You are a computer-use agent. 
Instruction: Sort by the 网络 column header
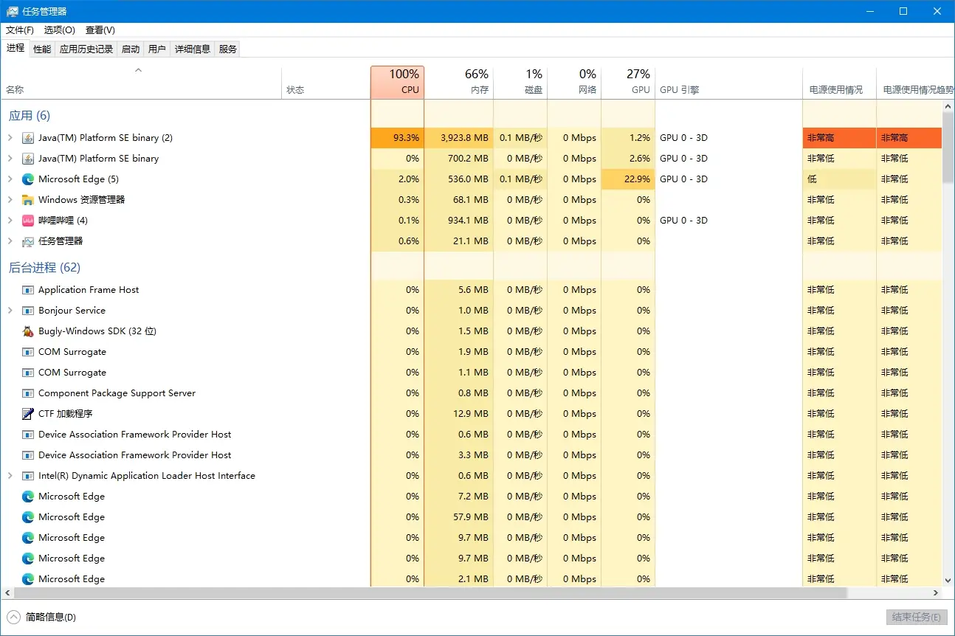pyautogui.click(x=574, y=82)
